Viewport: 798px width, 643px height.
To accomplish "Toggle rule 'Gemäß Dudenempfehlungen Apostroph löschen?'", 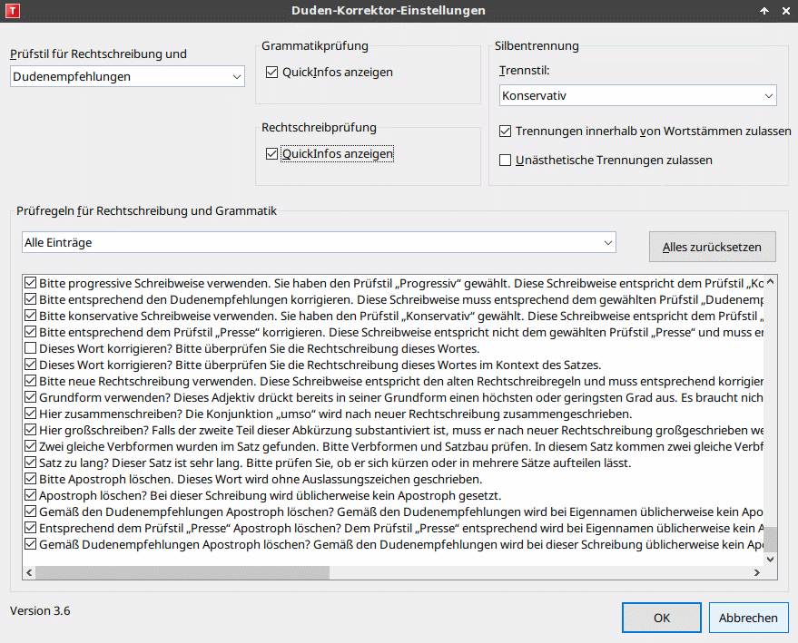I will (x=31, y=544).
